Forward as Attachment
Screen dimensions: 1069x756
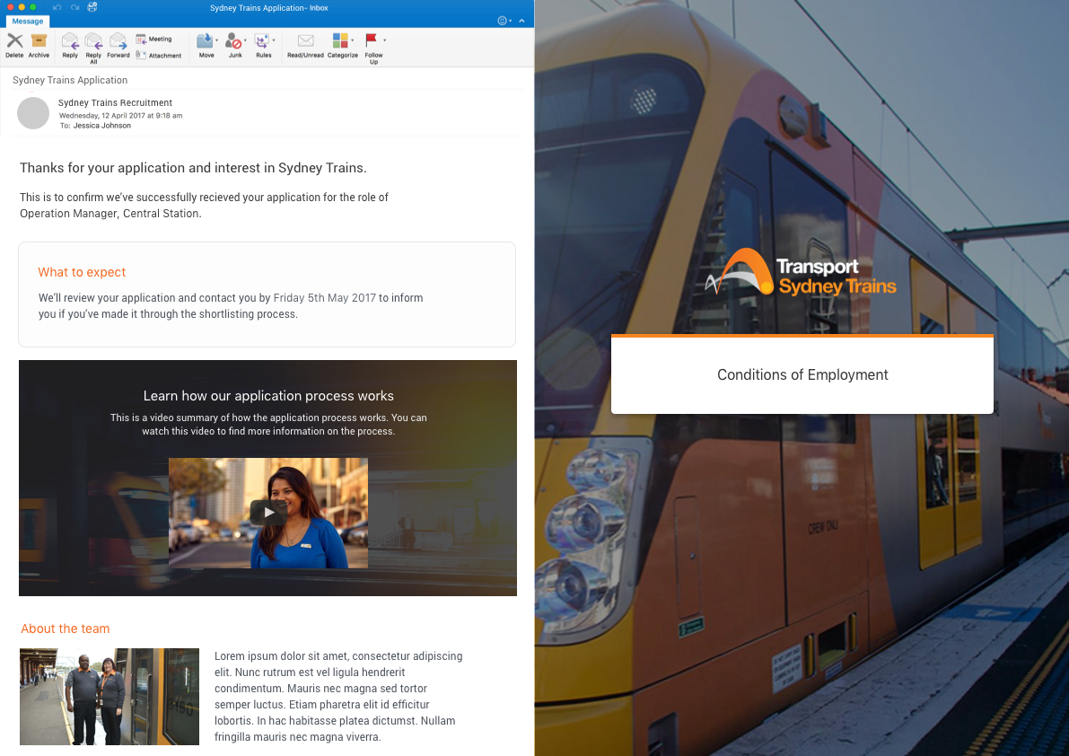pyautogui.click(x=159, y=55)
